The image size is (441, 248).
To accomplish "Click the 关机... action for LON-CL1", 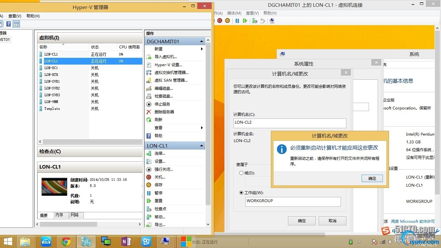I will [160, 177].
